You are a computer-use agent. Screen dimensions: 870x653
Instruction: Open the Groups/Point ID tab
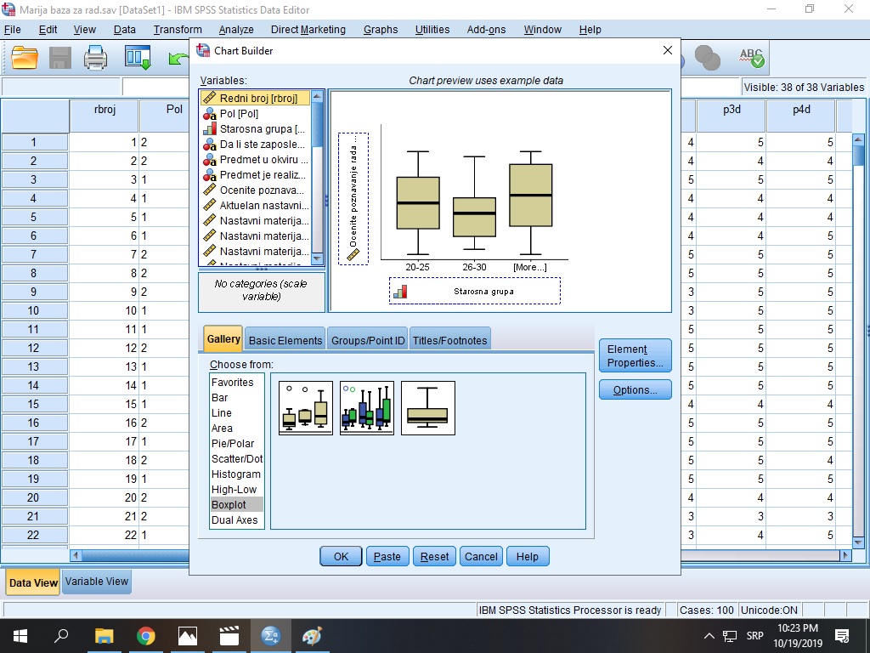(x=368, y=340)
